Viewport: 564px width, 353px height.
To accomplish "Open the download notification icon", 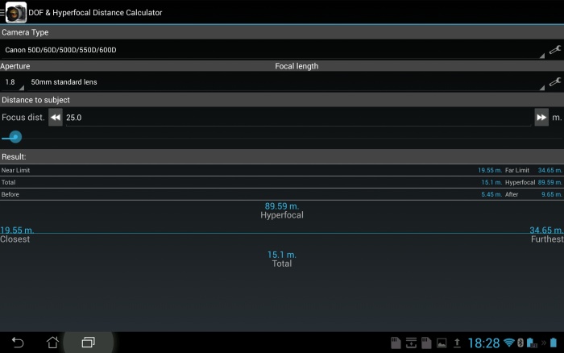I will pos(411,343).
